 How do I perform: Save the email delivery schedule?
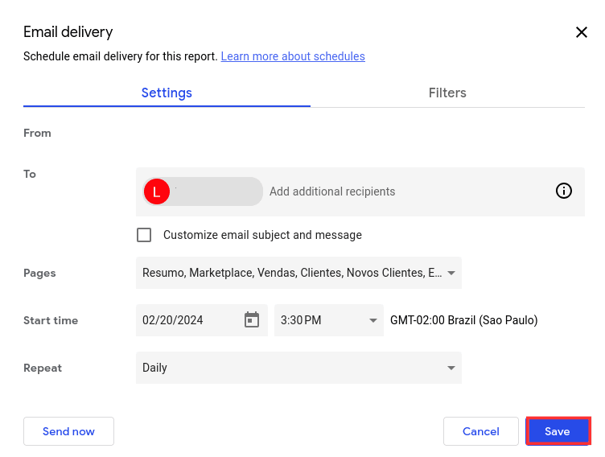pyautogui.click(x=558, y=431)
